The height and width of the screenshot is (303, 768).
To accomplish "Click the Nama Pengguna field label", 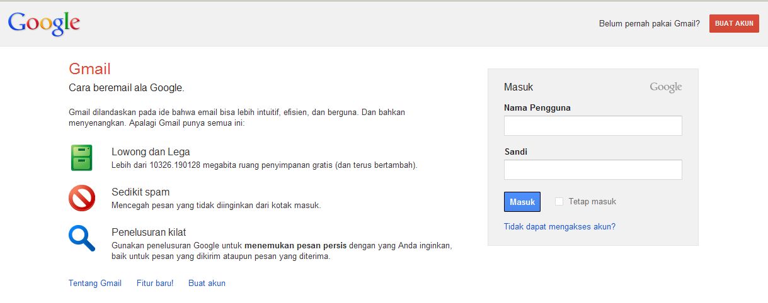I will 537,107.
